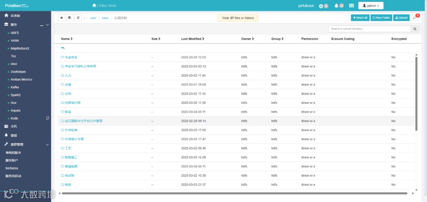
Task: Open 堆栈和版本 item in sidebar
Action: [x=13, y=153]
